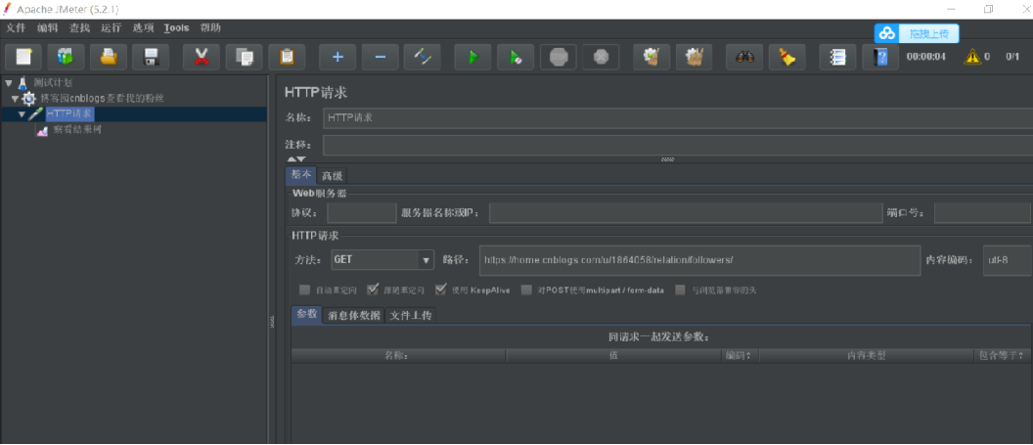The height and width of the screenshot is (445, 1033).
Task: Open the 文件上传 tab
Action: click(x=411, y=315)
